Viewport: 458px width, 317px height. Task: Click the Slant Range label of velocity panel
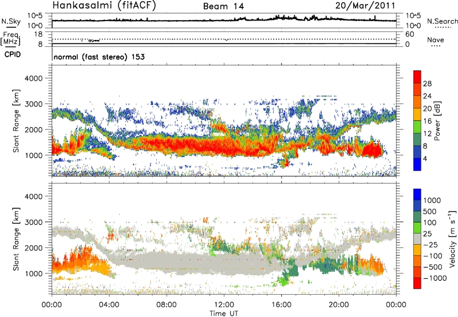[16, 239]
